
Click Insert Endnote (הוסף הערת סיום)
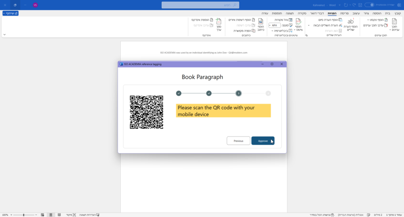point(330,20)
